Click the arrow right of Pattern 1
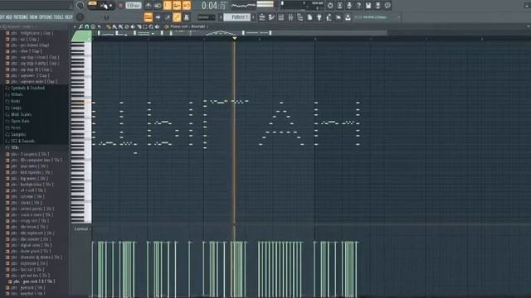This screenshot has height=298, width=531. point(253,17)
